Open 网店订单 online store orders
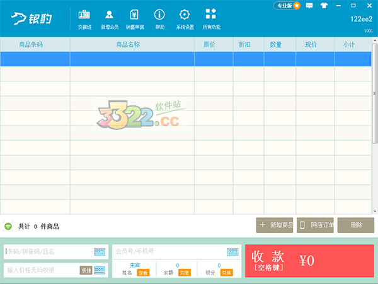Viewport: 378px width, 284px height. coord(315,225)
